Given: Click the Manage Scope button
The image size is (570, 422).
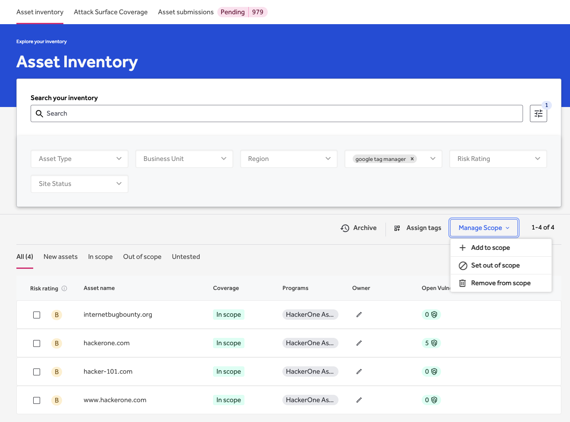Looking at the screenshot, I should click(x=484, y=228).
